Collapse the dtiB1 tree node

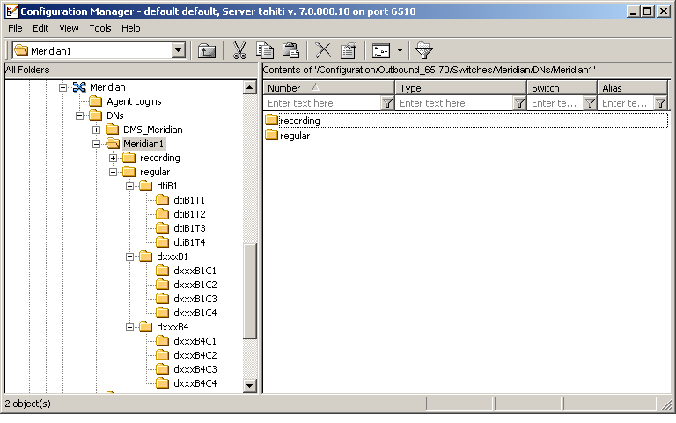tap(130, 186)
